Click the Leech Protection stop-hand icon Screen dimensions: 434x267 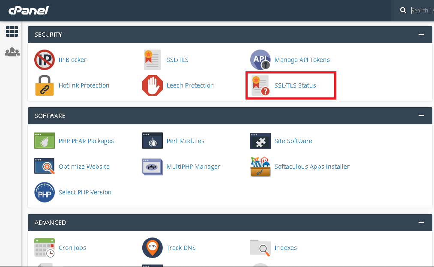coord(153,85)
